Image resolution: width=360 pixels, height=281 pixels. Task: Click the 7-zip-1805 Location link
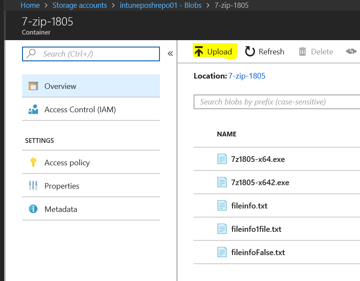[247, 76]
